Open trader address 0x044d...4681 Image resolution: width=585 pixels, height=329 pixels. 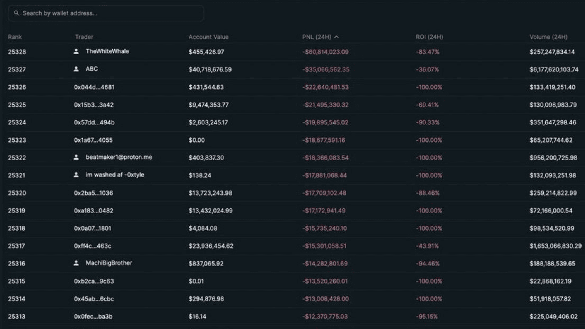(x=94, y=87)
